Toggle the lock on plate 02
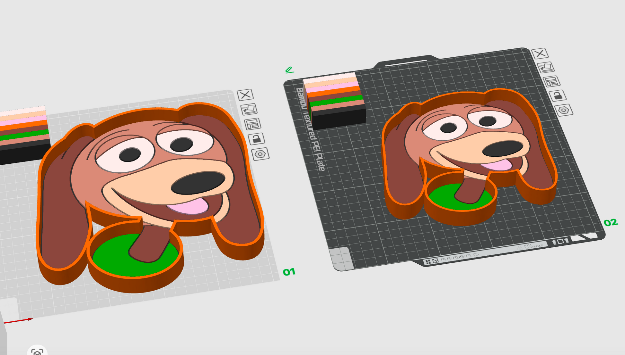This screenshot has height=355, width=625. (558, 95)
